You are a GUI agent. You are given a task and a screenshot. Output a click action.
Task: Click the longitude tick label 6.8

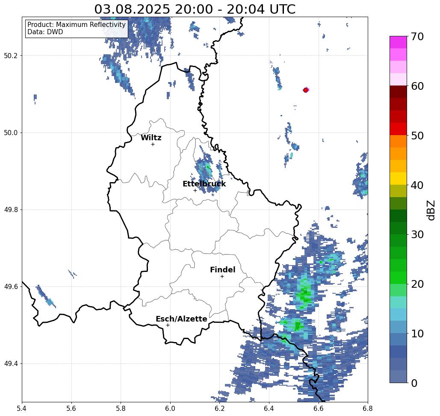pos(368,408)
